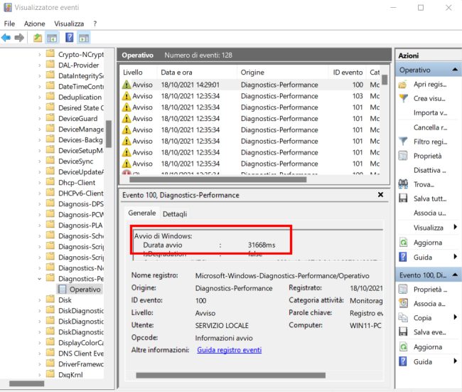Click Cancella registro action

click(x=430, y=127)
